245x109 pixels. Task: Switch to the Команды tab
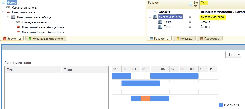pos(184,39)
